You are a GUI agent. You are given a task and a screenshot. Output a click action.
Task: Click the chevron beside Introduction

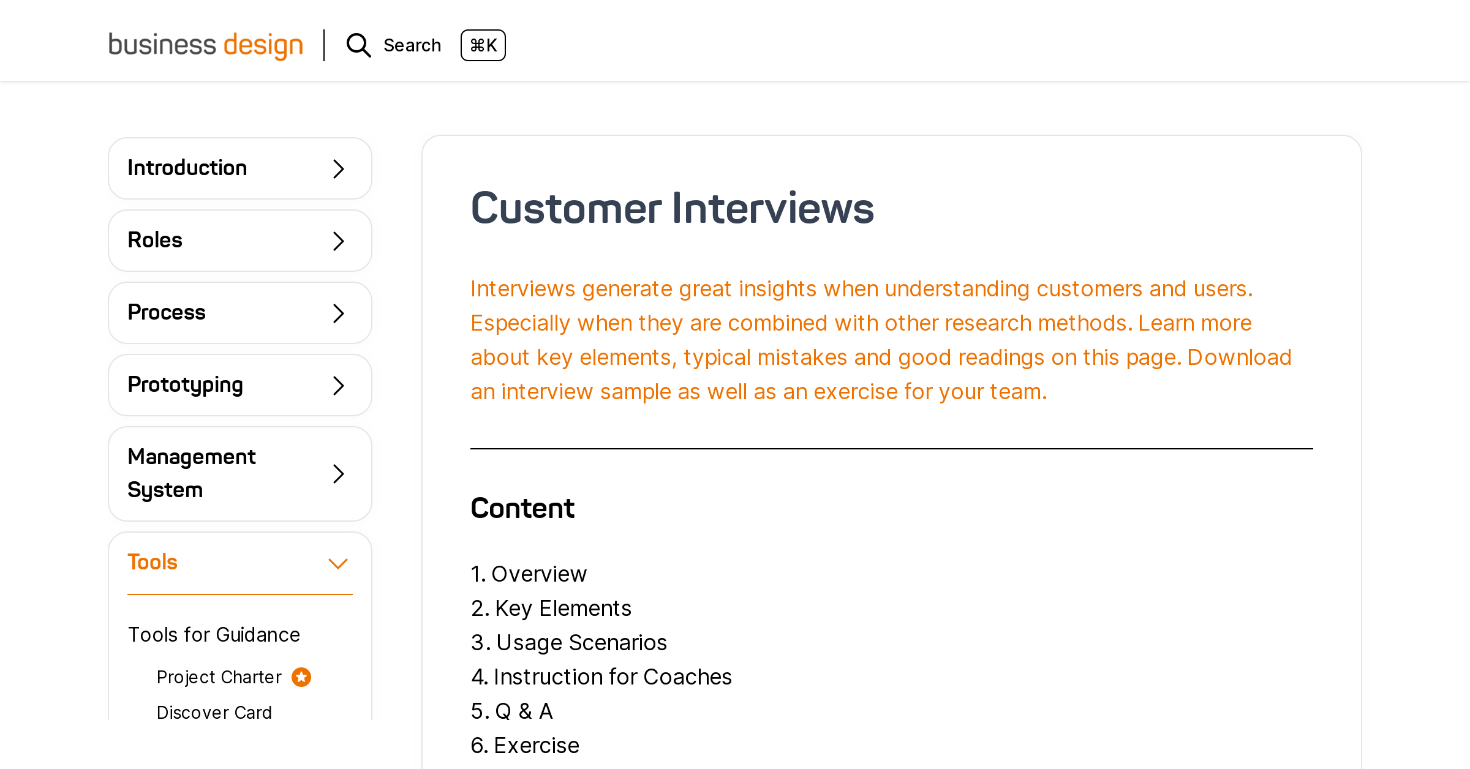click(x=338, y=169)
